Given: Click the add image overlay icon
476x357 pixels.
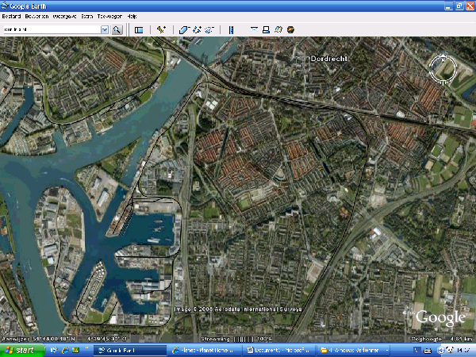Looking at the screenshot, I should [x=209, y=29].
